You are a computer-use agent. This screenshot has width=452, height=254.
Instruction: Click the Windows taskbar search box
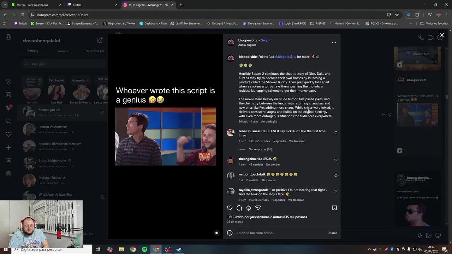tap(52, 249)
